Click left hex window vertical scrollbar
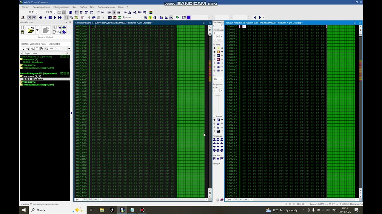 210,111
